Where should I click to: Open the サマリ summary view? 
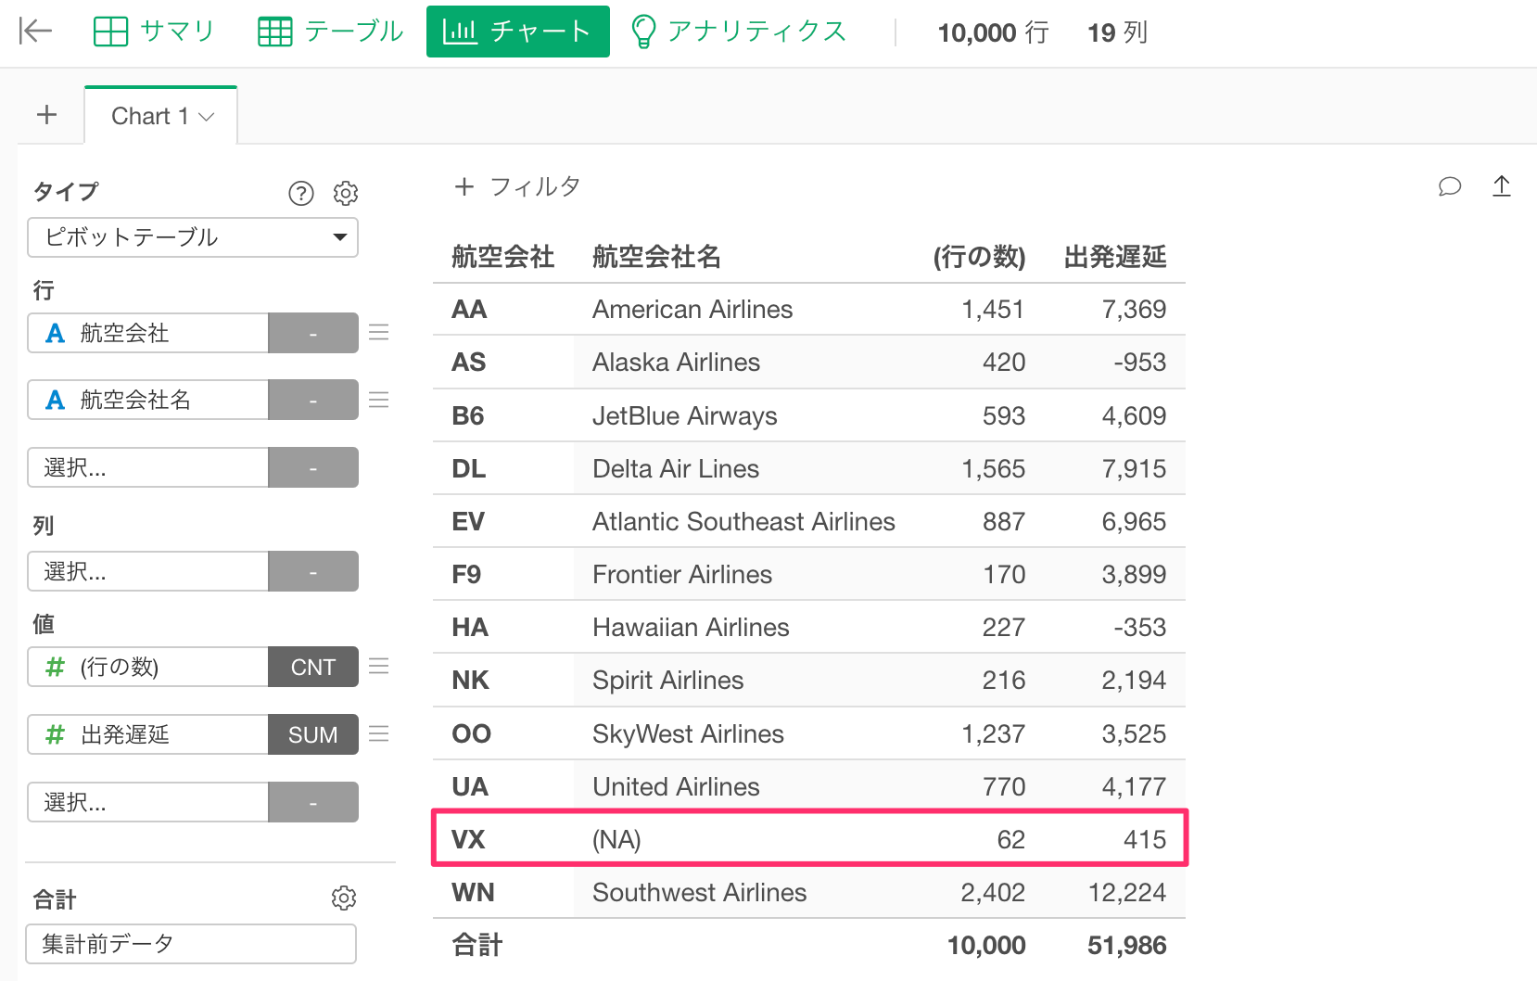pyautogui.click(x=154, y=32)
